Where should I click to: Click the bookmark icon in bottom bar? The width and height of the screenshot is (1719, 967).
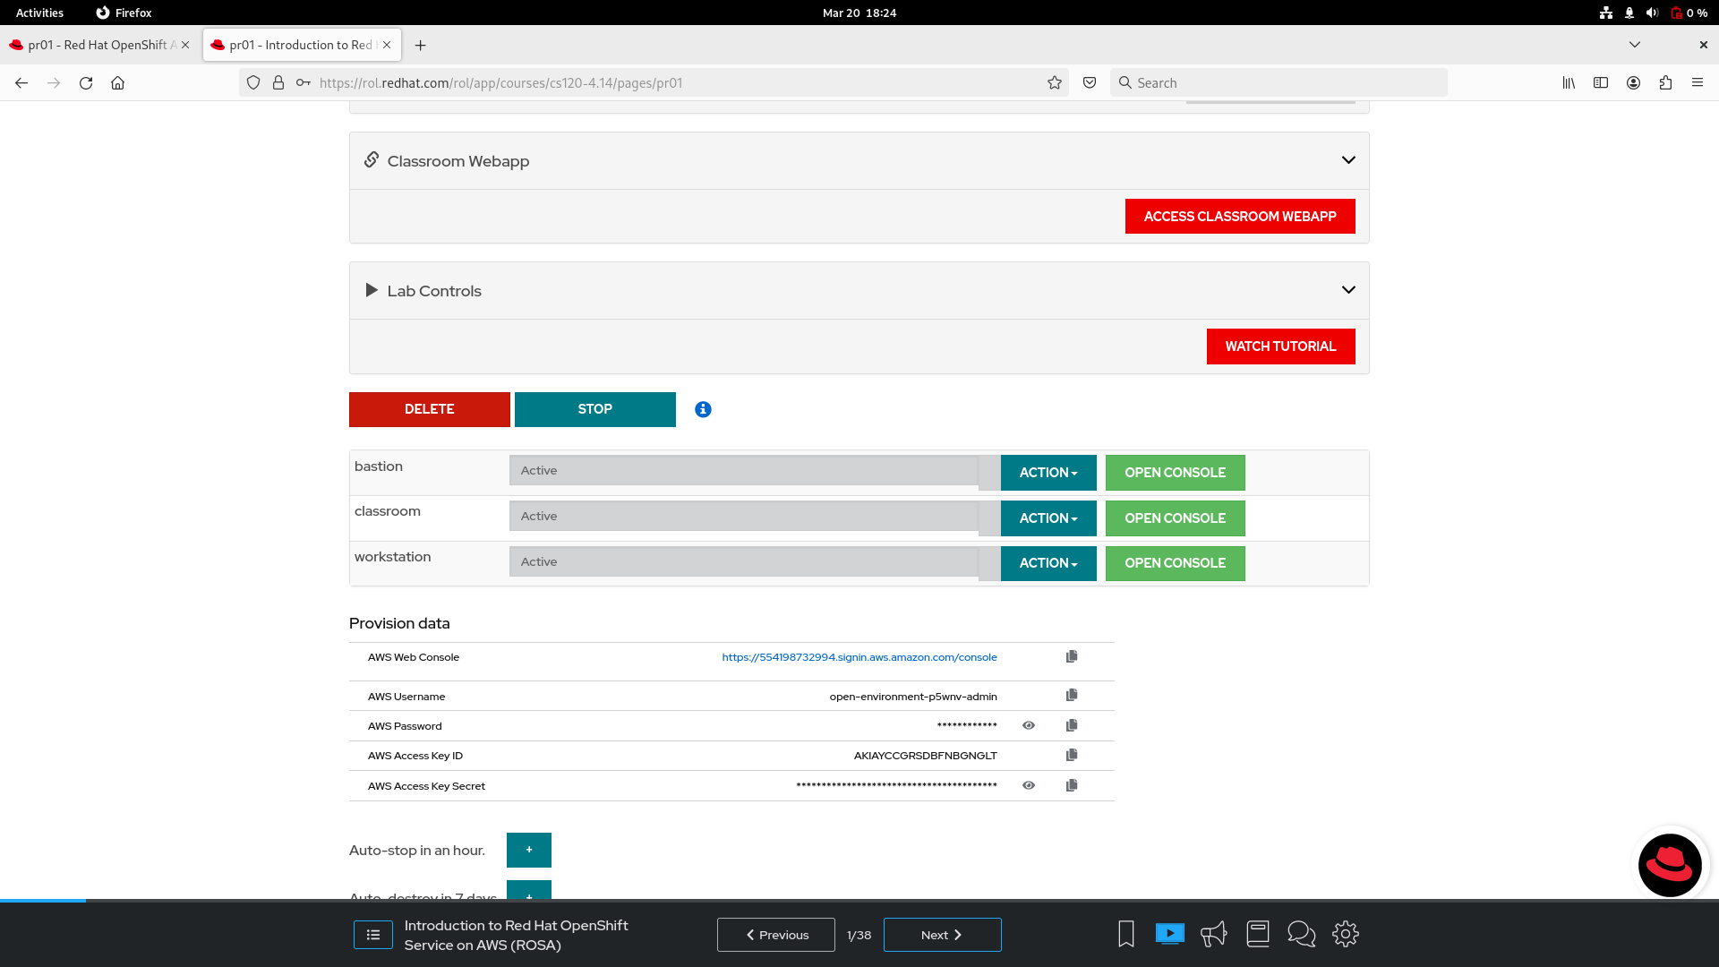[1126, 934]
